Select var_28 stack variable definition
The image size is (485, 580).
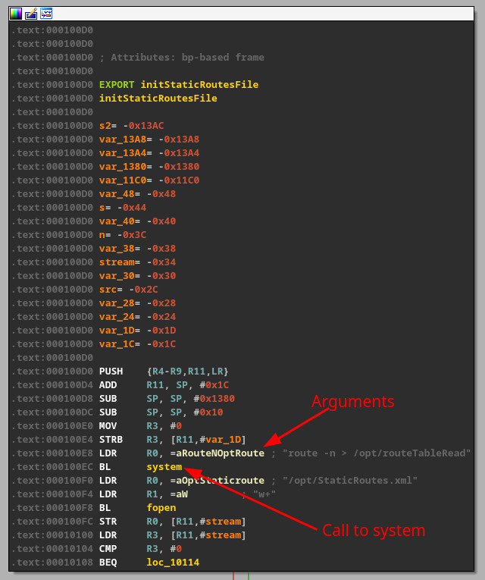[137, 303]
